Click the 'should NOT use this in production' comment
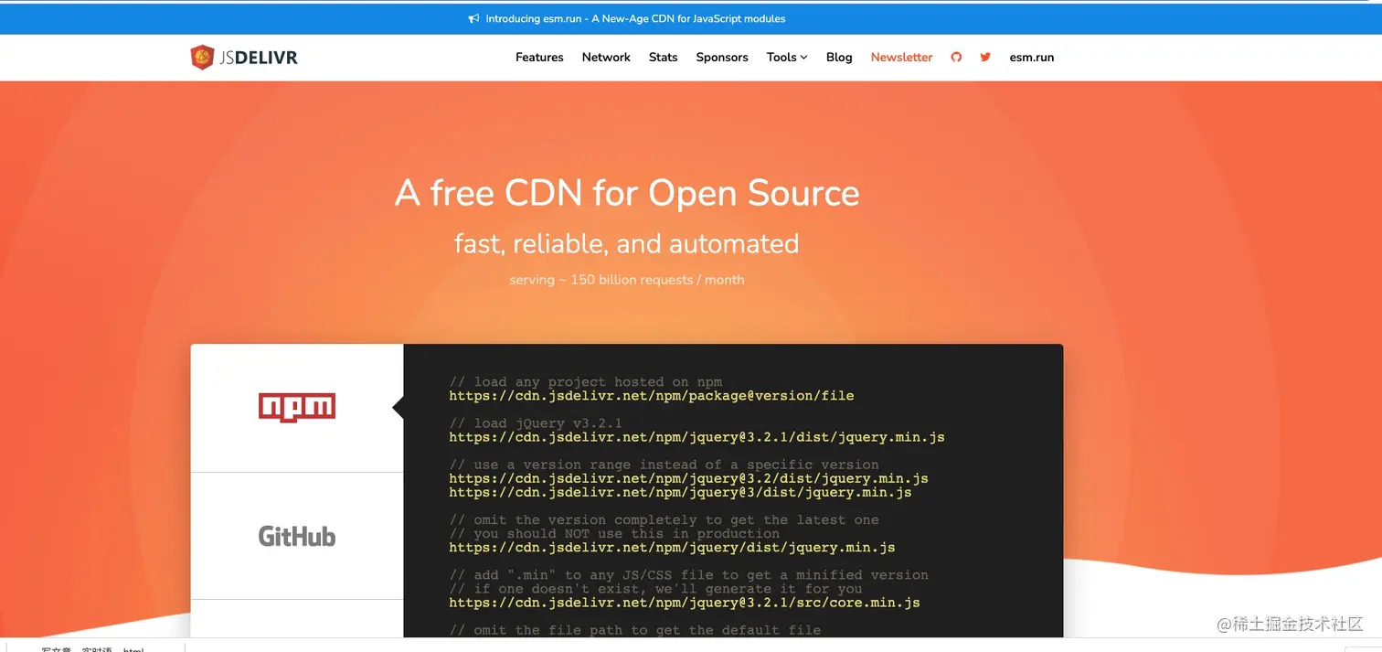 (614, 534)
